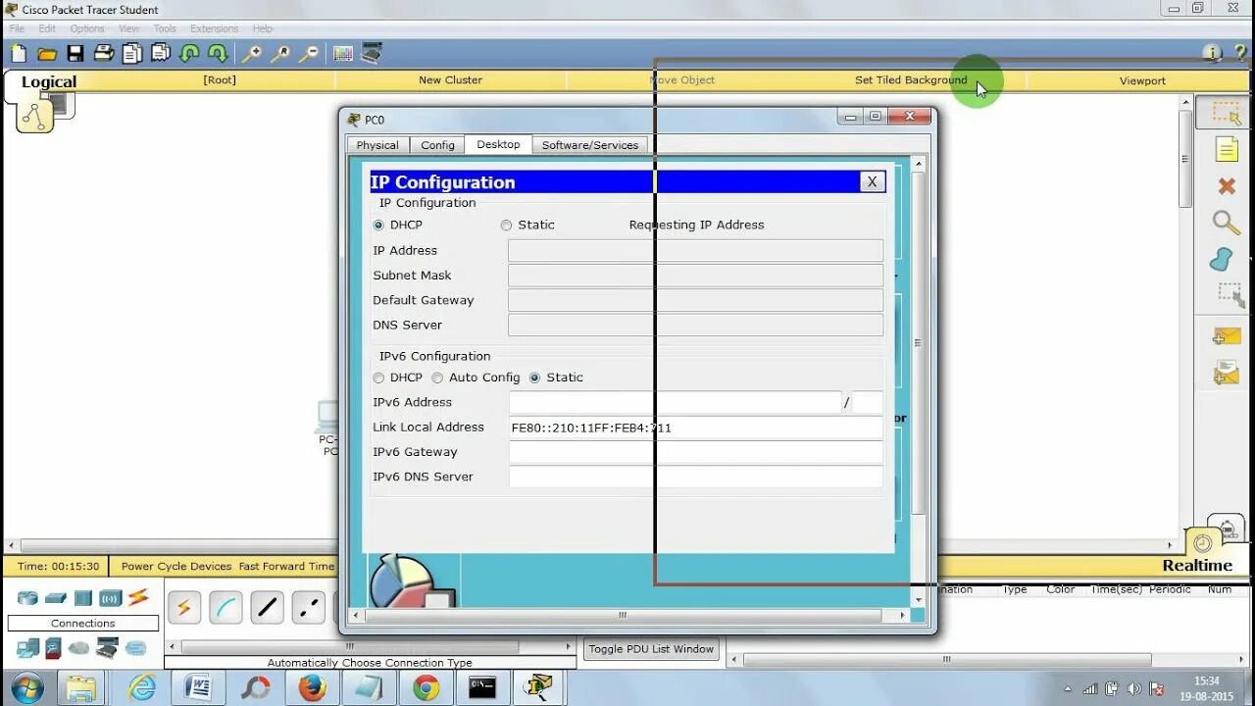The image size is (1255, 706).
Task: Open the Options menu
Action: click(87, 28)
